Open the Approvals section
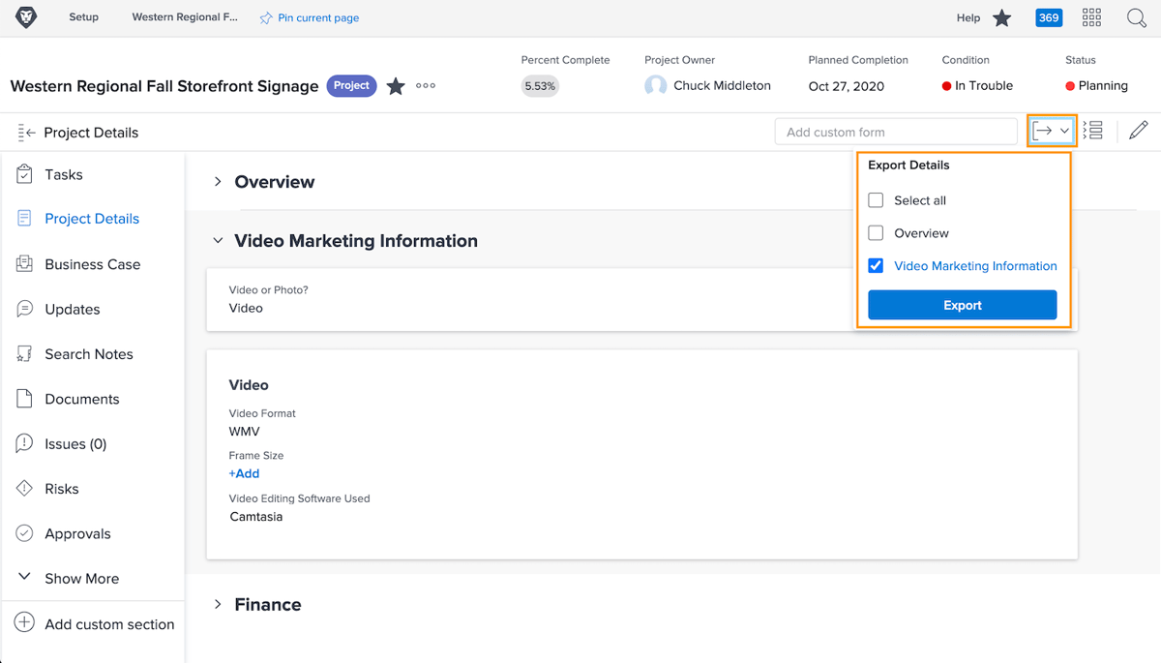Viewport: 1161px width, 663px height. (x=77, y=533)
